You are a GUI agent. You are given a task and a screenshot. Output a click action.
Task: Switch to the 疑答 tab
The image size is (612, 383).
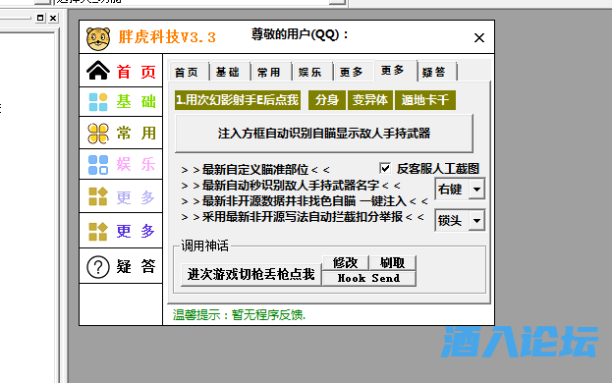436,72
